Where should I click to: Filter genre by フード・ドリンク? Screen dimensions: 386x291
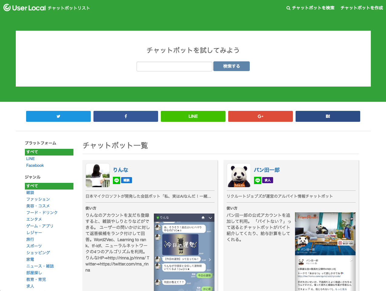(42, 213)
